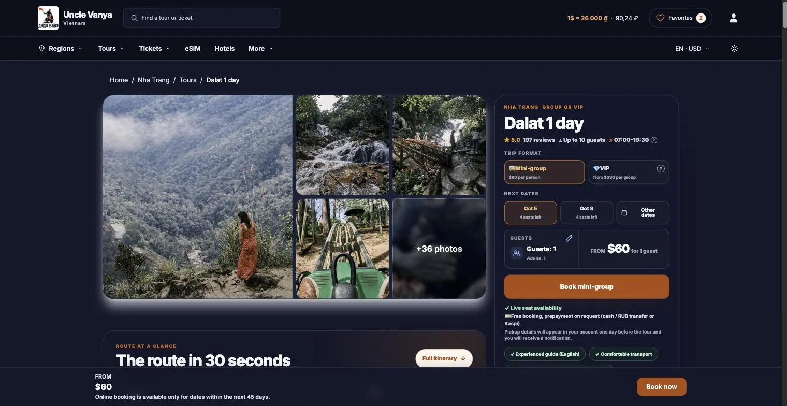Screen dimensions: 787x406
Task: Expand the Tickets dropdown menu
Action: pyautogui.click(x=154, y=48)
